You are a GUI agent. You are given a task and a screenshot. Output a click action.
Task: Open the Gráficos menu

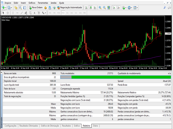tap(32, 3)
